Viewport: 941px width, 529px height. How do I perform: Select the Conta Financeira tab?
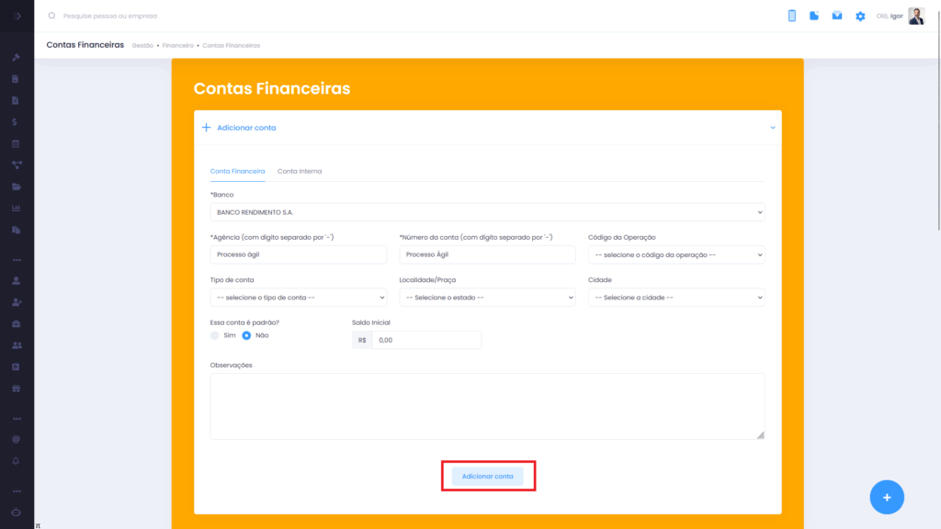[237, 171]
